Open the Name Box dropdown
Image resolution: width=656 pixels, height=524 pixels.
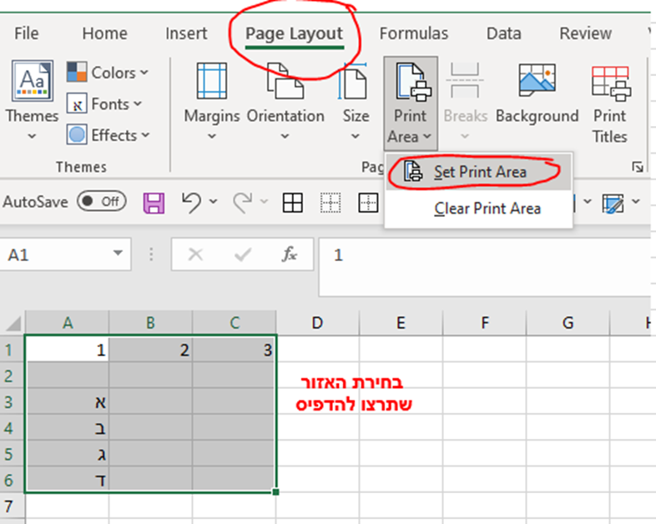click(x=118, y=254)
